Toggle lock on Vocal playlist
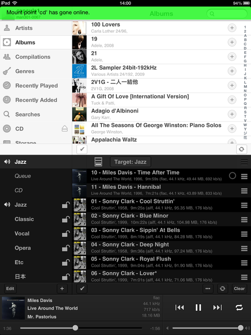251x335 pixels. 66,234
